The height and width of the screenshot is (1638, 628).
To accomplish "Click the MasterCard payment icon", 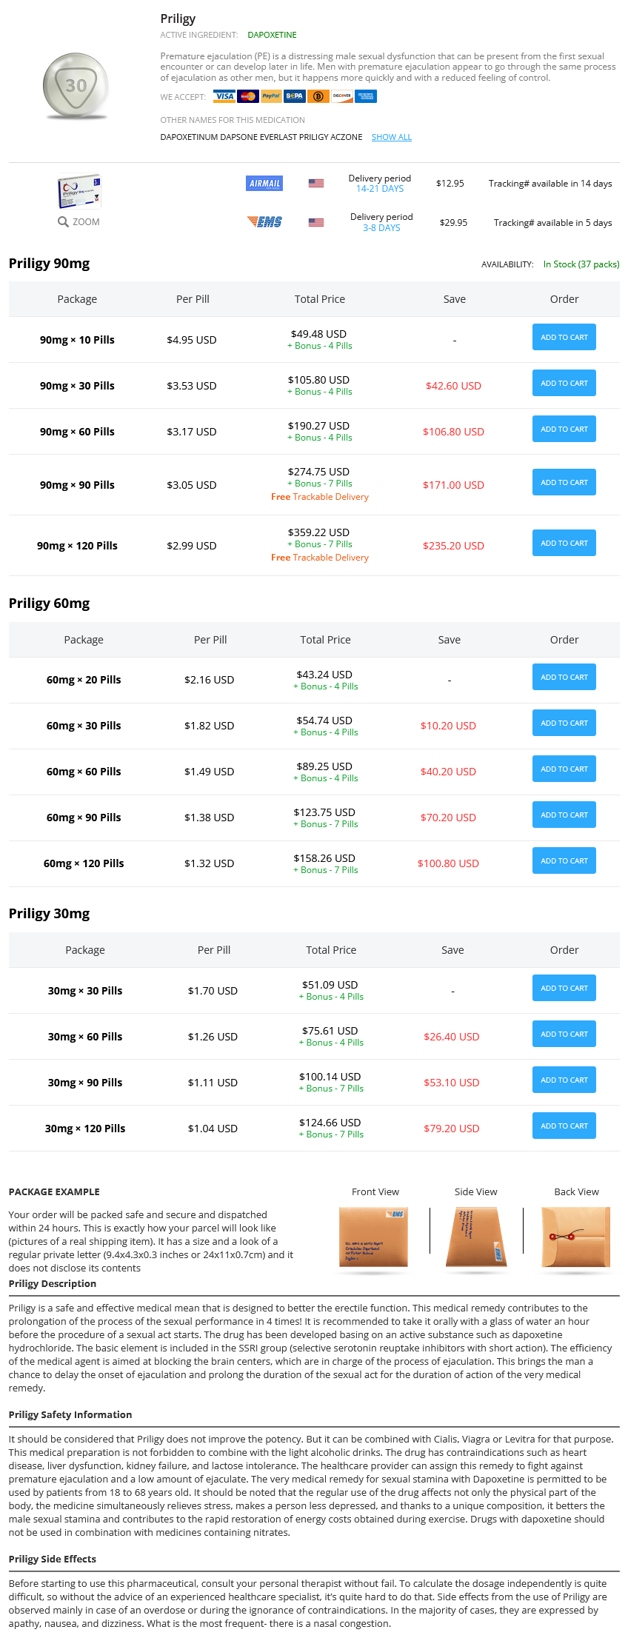I will click(248, 96).
